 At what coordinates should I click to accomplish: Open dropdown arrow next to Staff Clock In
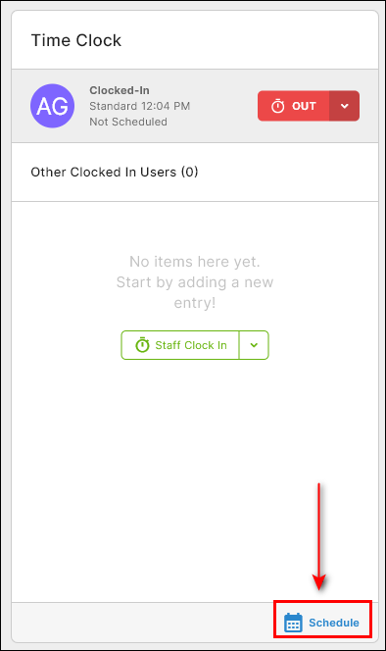(x=254, y=345)
